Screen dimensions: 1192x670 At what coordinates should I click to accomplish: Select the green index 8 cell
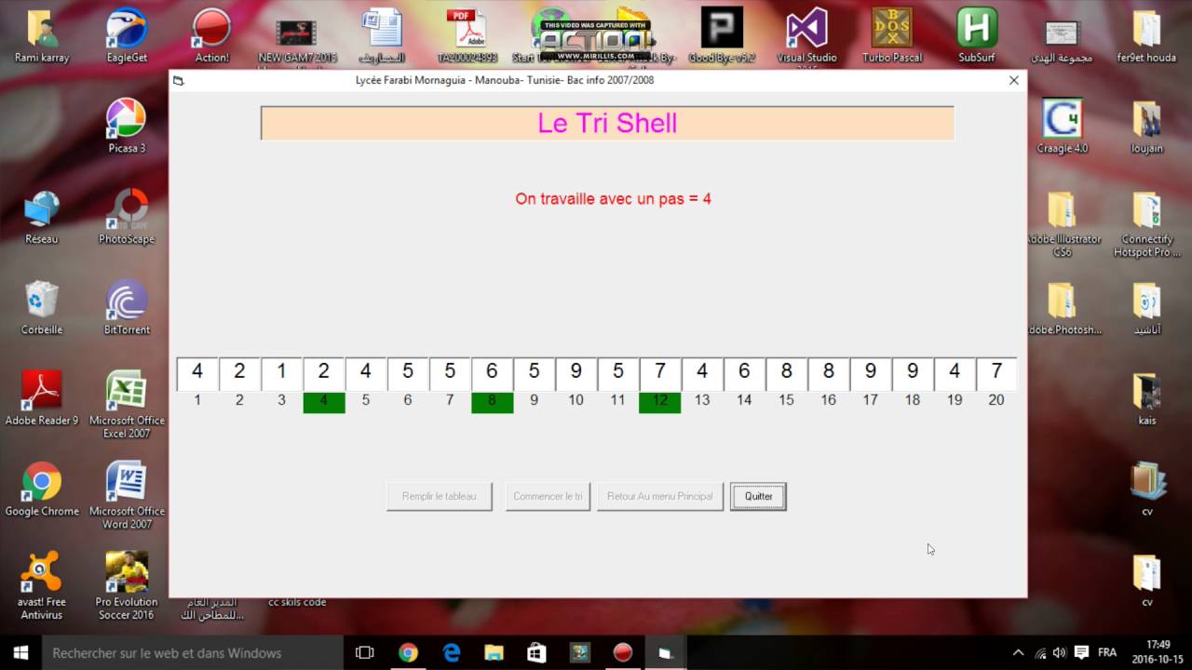tap(492, 402)
